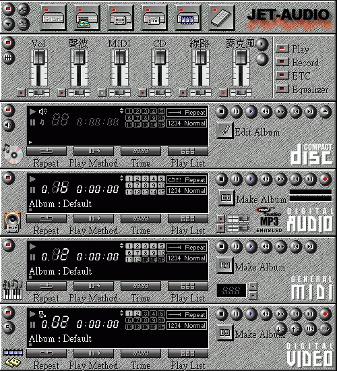Increase the MIDI panel numeric value with up arrow
The height and width of the screenshot is (371, 337).
click(x=253, y=287)
